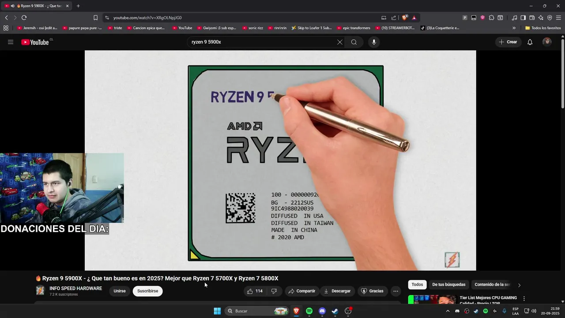This screenshot has height=318, width=565.
Task: Click the browser address bar URL
Action: pyautogui.click(x=147, y=18)
